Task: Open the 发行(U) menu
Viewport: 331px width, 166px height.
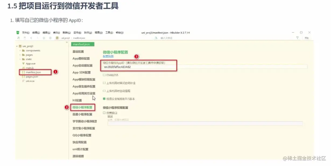Action: pyautogui.click(x=88, y=33)
